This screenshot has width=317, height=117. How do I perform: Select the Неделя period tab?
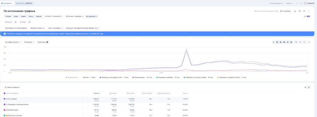[x=23, y=17]
